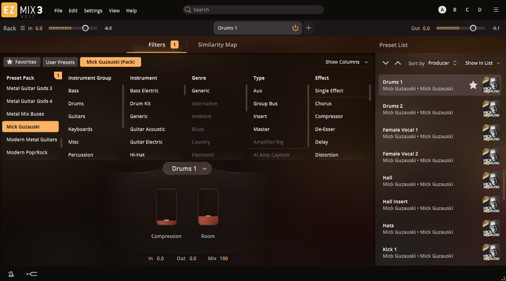Click the cable routing icon in bottom bar
Viewport: 506px width, 281px height.
point(32,274)
